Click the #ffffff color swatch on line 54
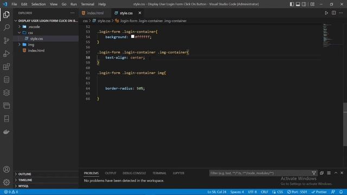This screenshot has width=347, height=195. tap(132, 36)
